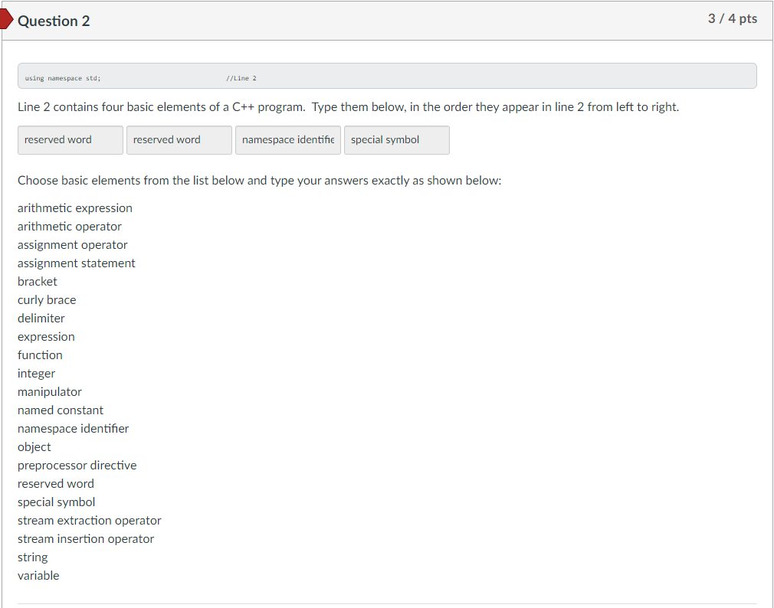Click 'object' in the list
This screenshot has height=608, width=774.
(x=34, y=446)
